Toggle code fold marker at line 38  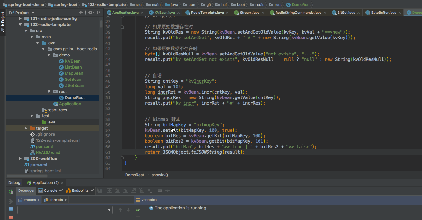(x=122, y=27)
